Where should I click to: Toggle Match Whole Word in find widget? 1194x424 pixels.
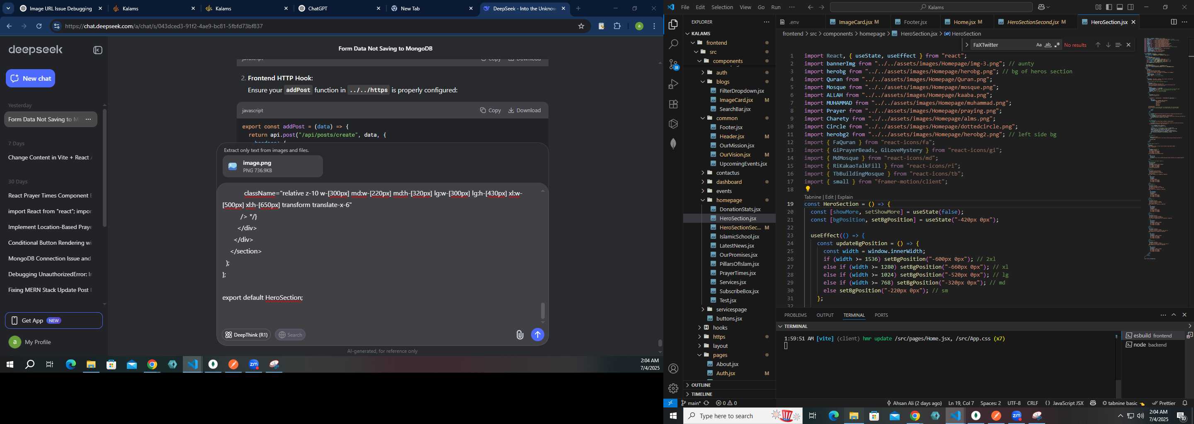tap(1048, 45)
